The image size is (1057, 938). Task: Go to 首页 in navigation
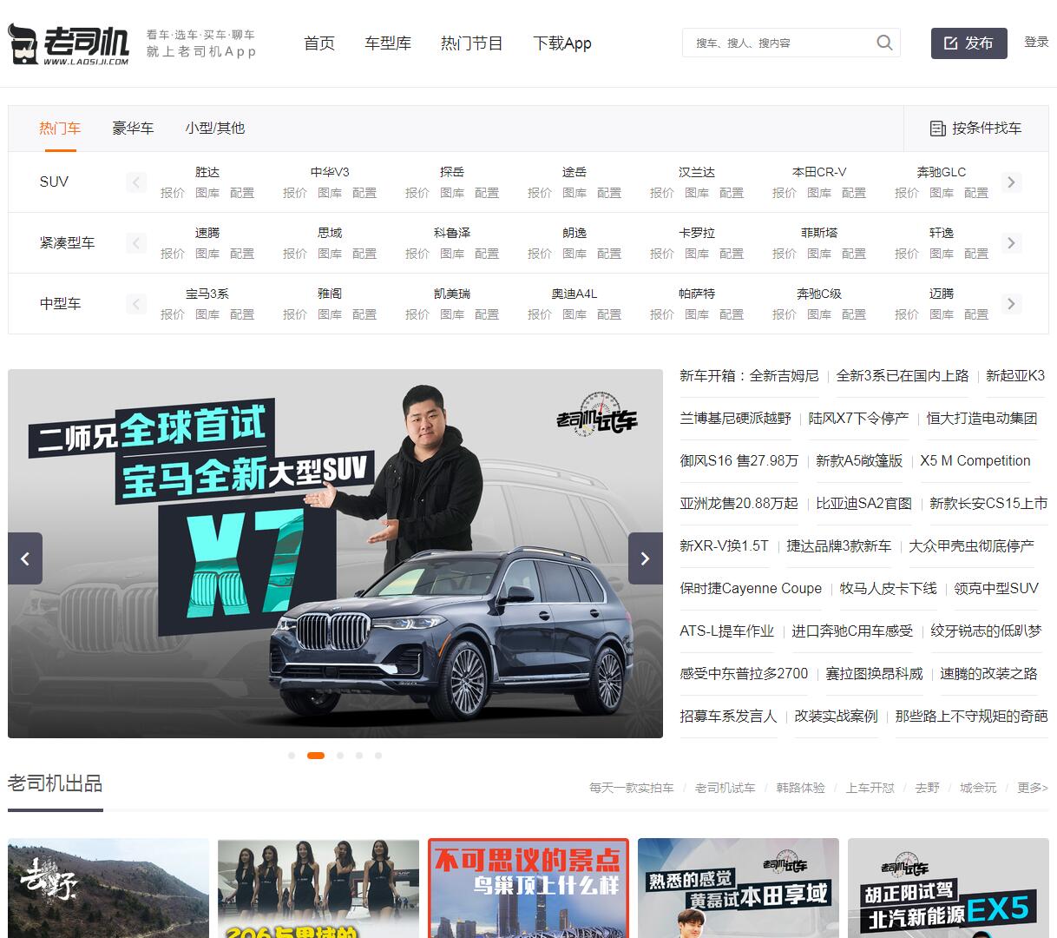[319, 43]
